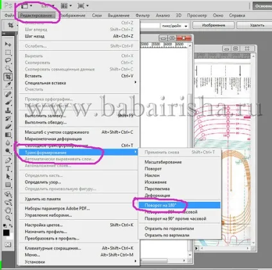Image resolution: width=272 pixels, height=270 pixels.
Task: Swap foreground and background colors
Action: 11,226
